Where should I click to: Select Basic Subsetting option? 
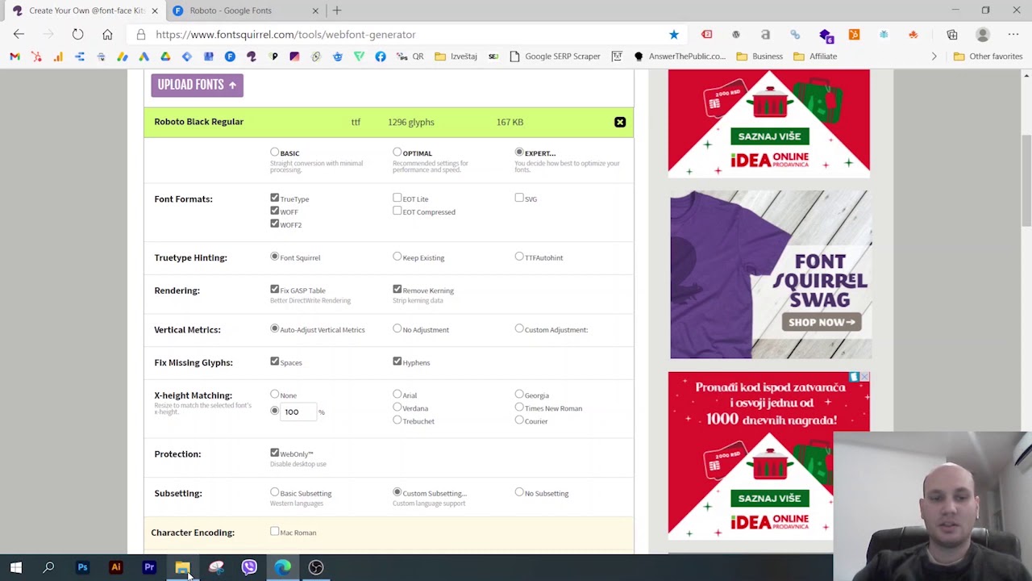coord(274,492)
